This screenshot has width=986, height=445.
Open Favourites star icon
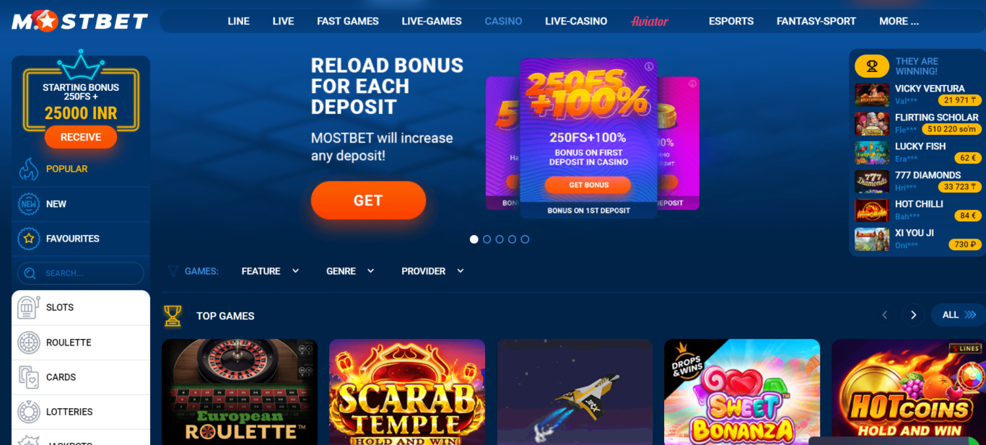[x=29, y=239]
